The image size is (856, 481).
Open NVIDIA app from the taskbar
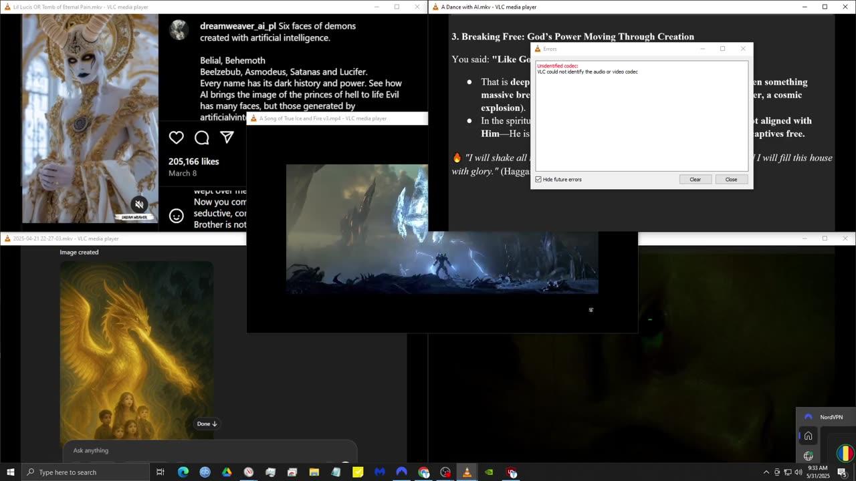point(490,472)
